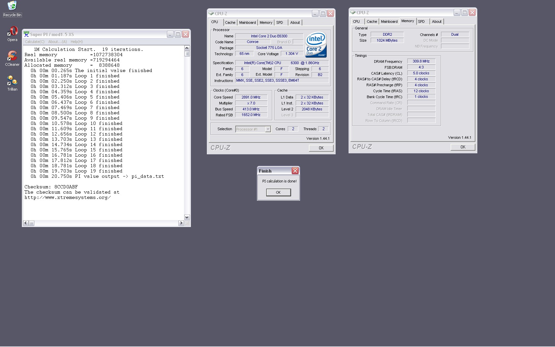This screenshot has width=555, height=347.
Task: Click the Checksum: 8CCD0ABF line
Action: point(51,187)
